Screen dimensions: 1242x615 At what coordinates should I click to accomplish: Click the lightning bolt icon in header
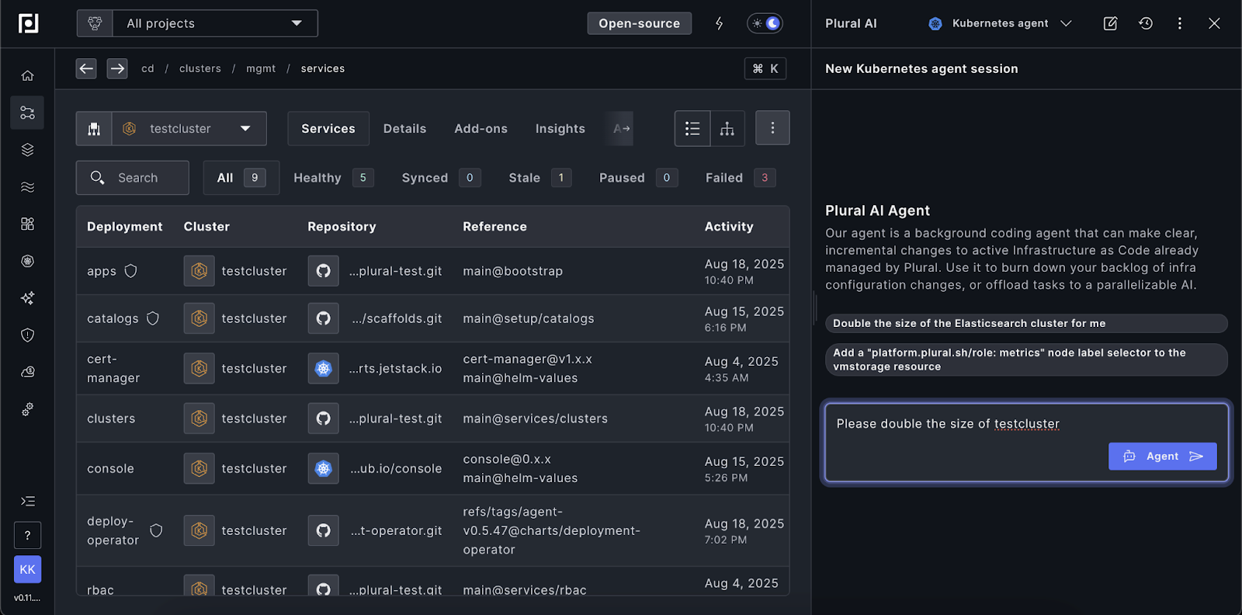coord(719,23)
